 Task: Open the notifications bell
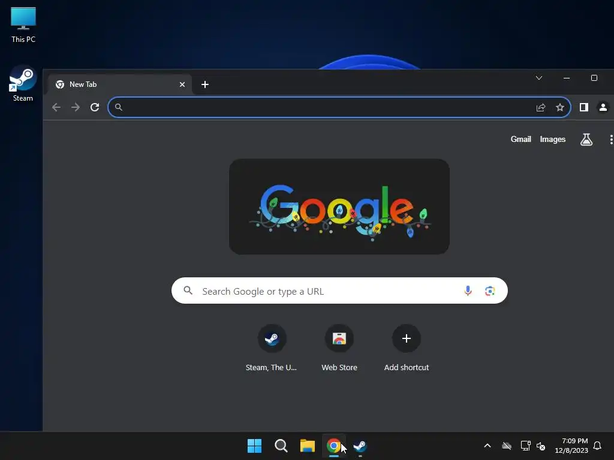point(597,446)
